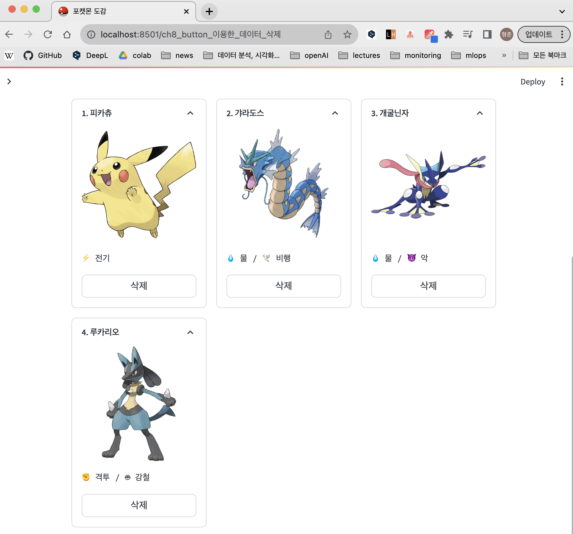Click the 격투 type label

click(x=102, y=477)
